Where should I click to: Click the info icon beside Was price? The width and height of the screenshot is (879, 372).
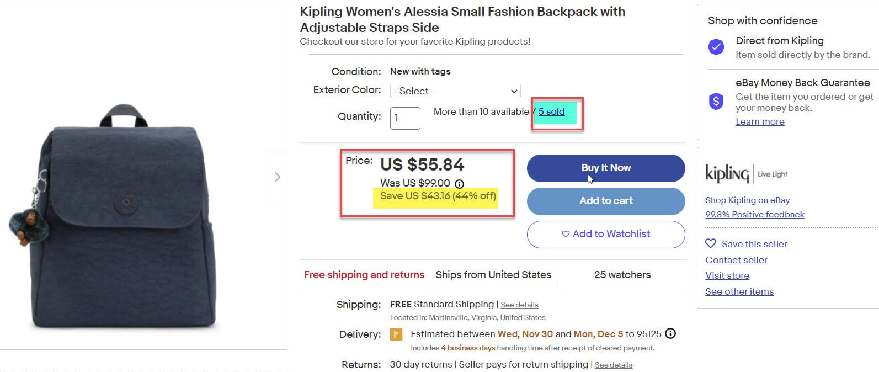pos(459,184)
